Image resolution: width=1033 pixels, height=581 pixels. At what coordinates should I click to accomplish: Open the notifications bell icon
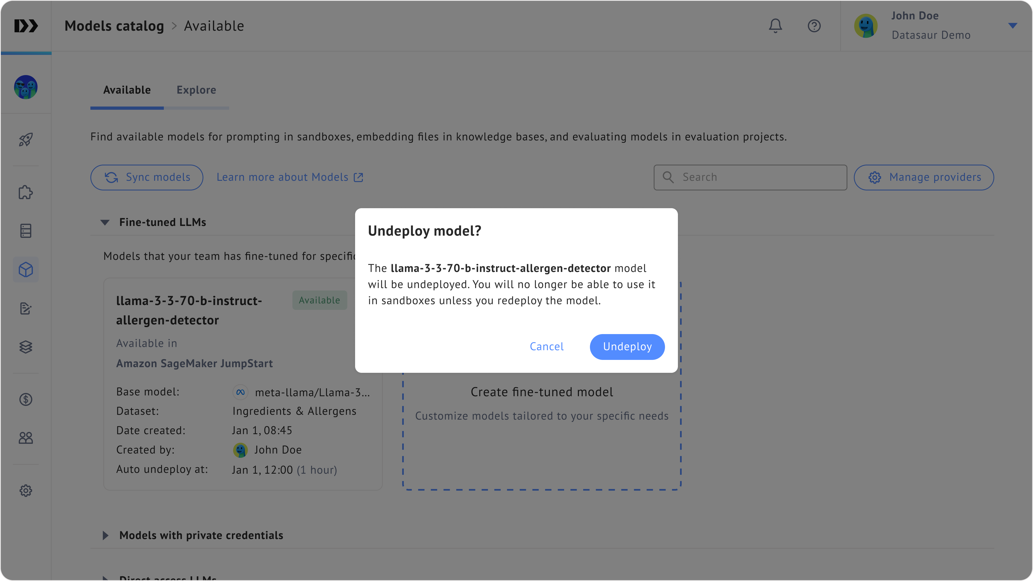[775, 26]
